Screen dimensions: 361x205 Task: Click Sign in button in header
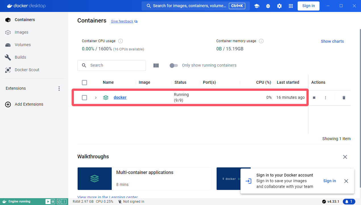(x=308, y=6)
